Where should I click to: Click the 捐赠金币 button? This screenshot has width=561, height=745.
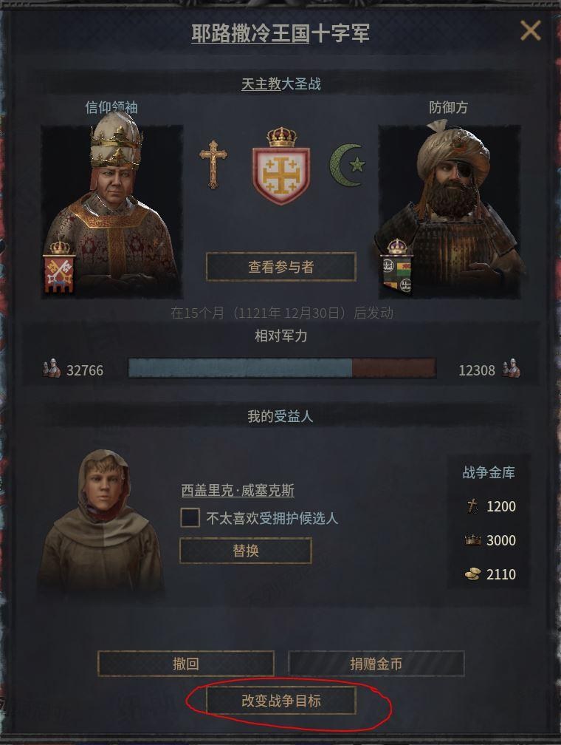(376, 663)
